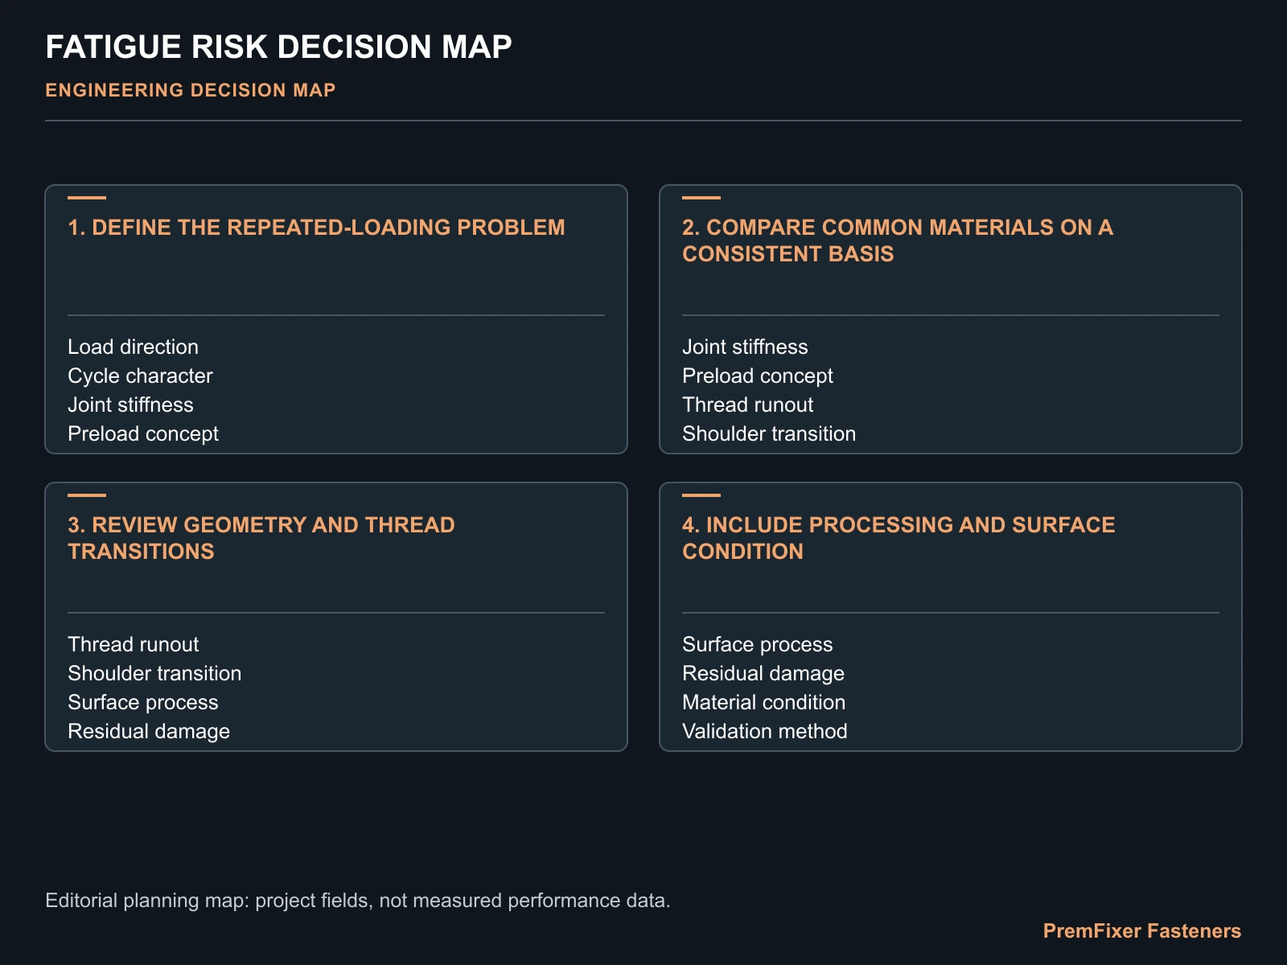Viewport: 1287px width, 965px height.
Task: Click 'Validation method' in card 4
Action: click(765, 731)
